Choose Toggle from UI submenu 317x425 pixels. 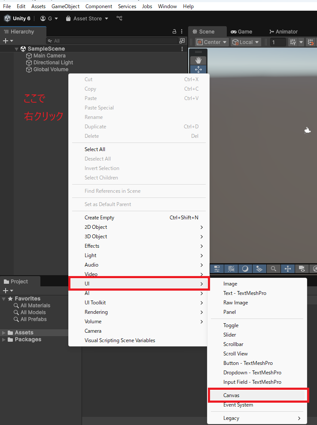258,325
